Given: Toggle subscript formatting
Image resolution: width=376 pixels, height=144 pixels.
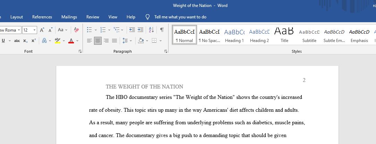Looking at the screenshot, I should click(x=25, y=41).
